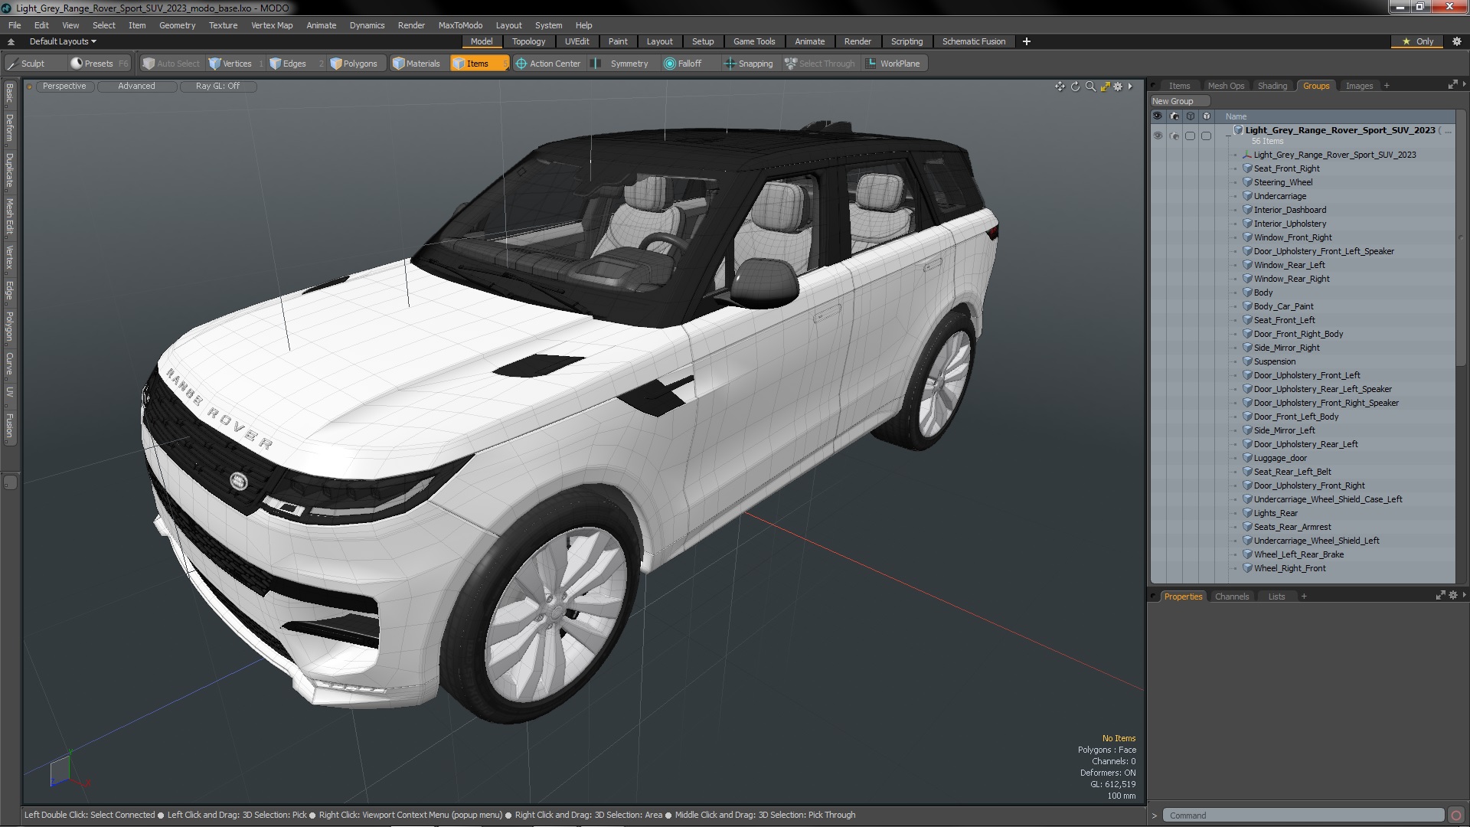Open the Geometry menu
The height and width of the screenshot is (827, 1470).
177,25
